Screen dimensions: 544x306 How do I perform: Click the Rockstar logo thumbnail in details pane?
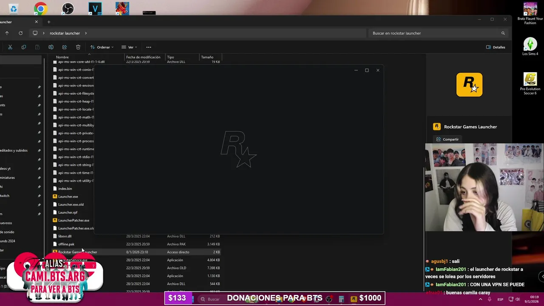pyautogui.click(x=469, y=85)
